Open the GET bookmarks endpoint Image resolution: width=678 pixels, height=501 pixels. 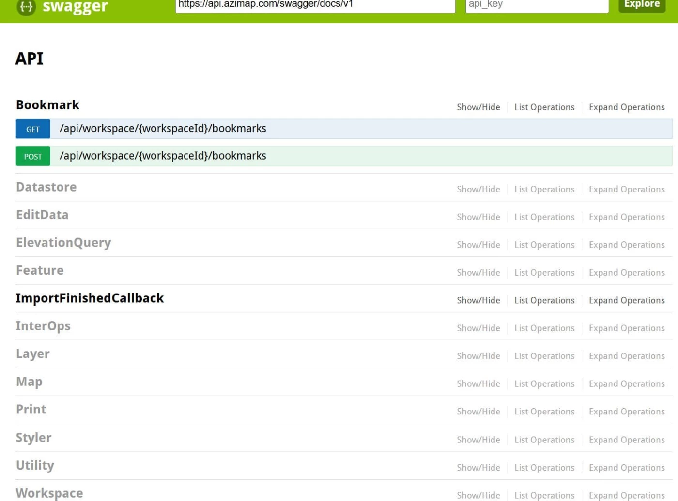coord(163,129)
